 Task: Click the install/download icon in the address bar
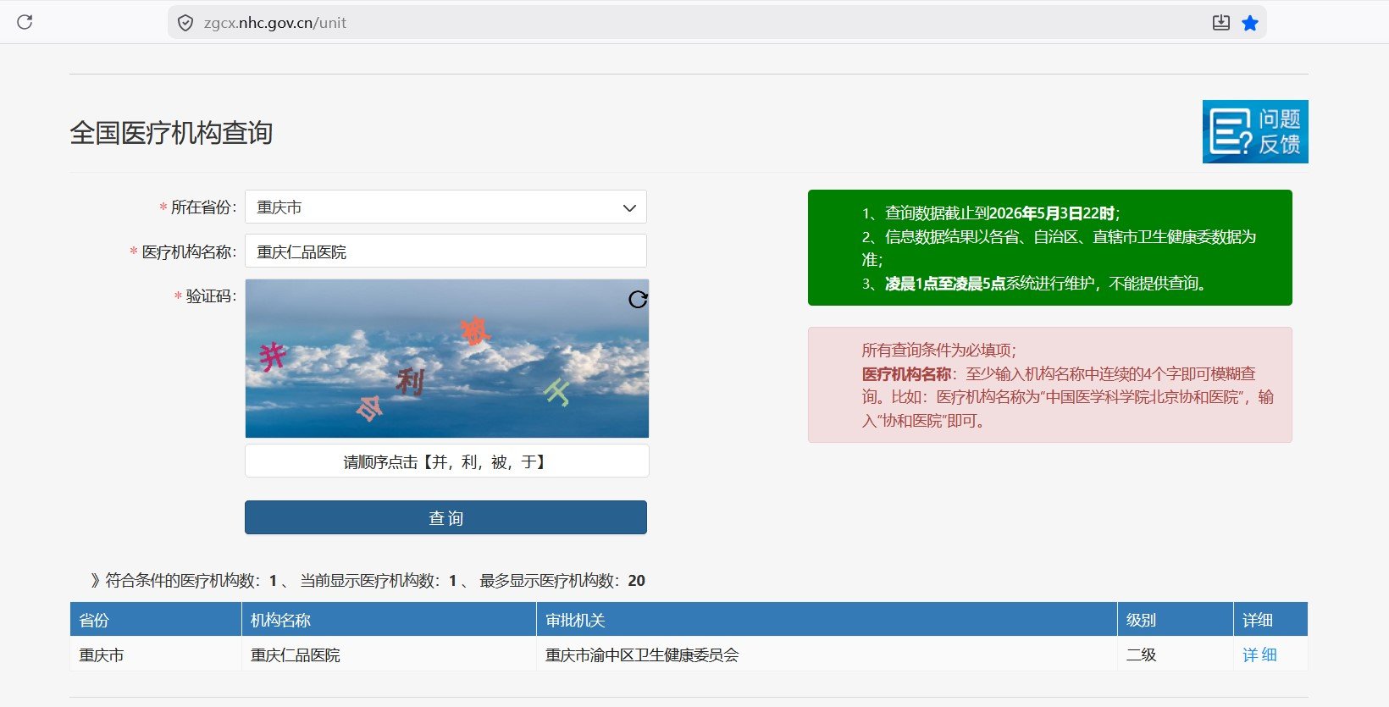click(x=1220, y=23)
